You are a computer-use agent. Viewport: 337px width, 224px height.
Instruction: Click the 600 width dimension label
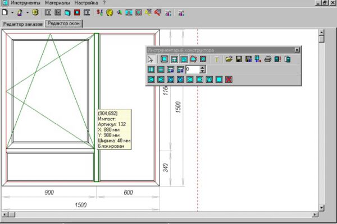128,192
